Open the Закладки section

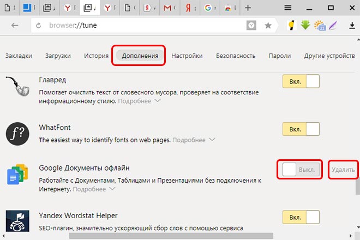pyautogui.click(x=19, y=56)
